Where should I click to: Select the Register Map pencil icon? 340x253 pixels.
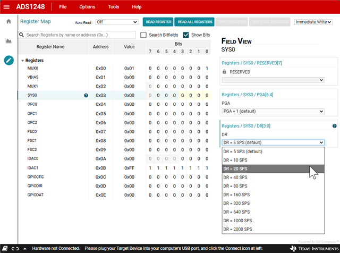pyautogui.click(x=9, y=60)
